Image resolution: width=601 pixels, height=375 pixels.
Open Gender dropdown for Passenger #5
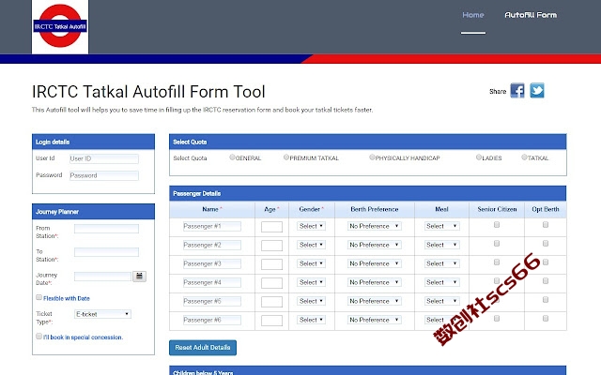pyautogui.click(x=311, y=301)
